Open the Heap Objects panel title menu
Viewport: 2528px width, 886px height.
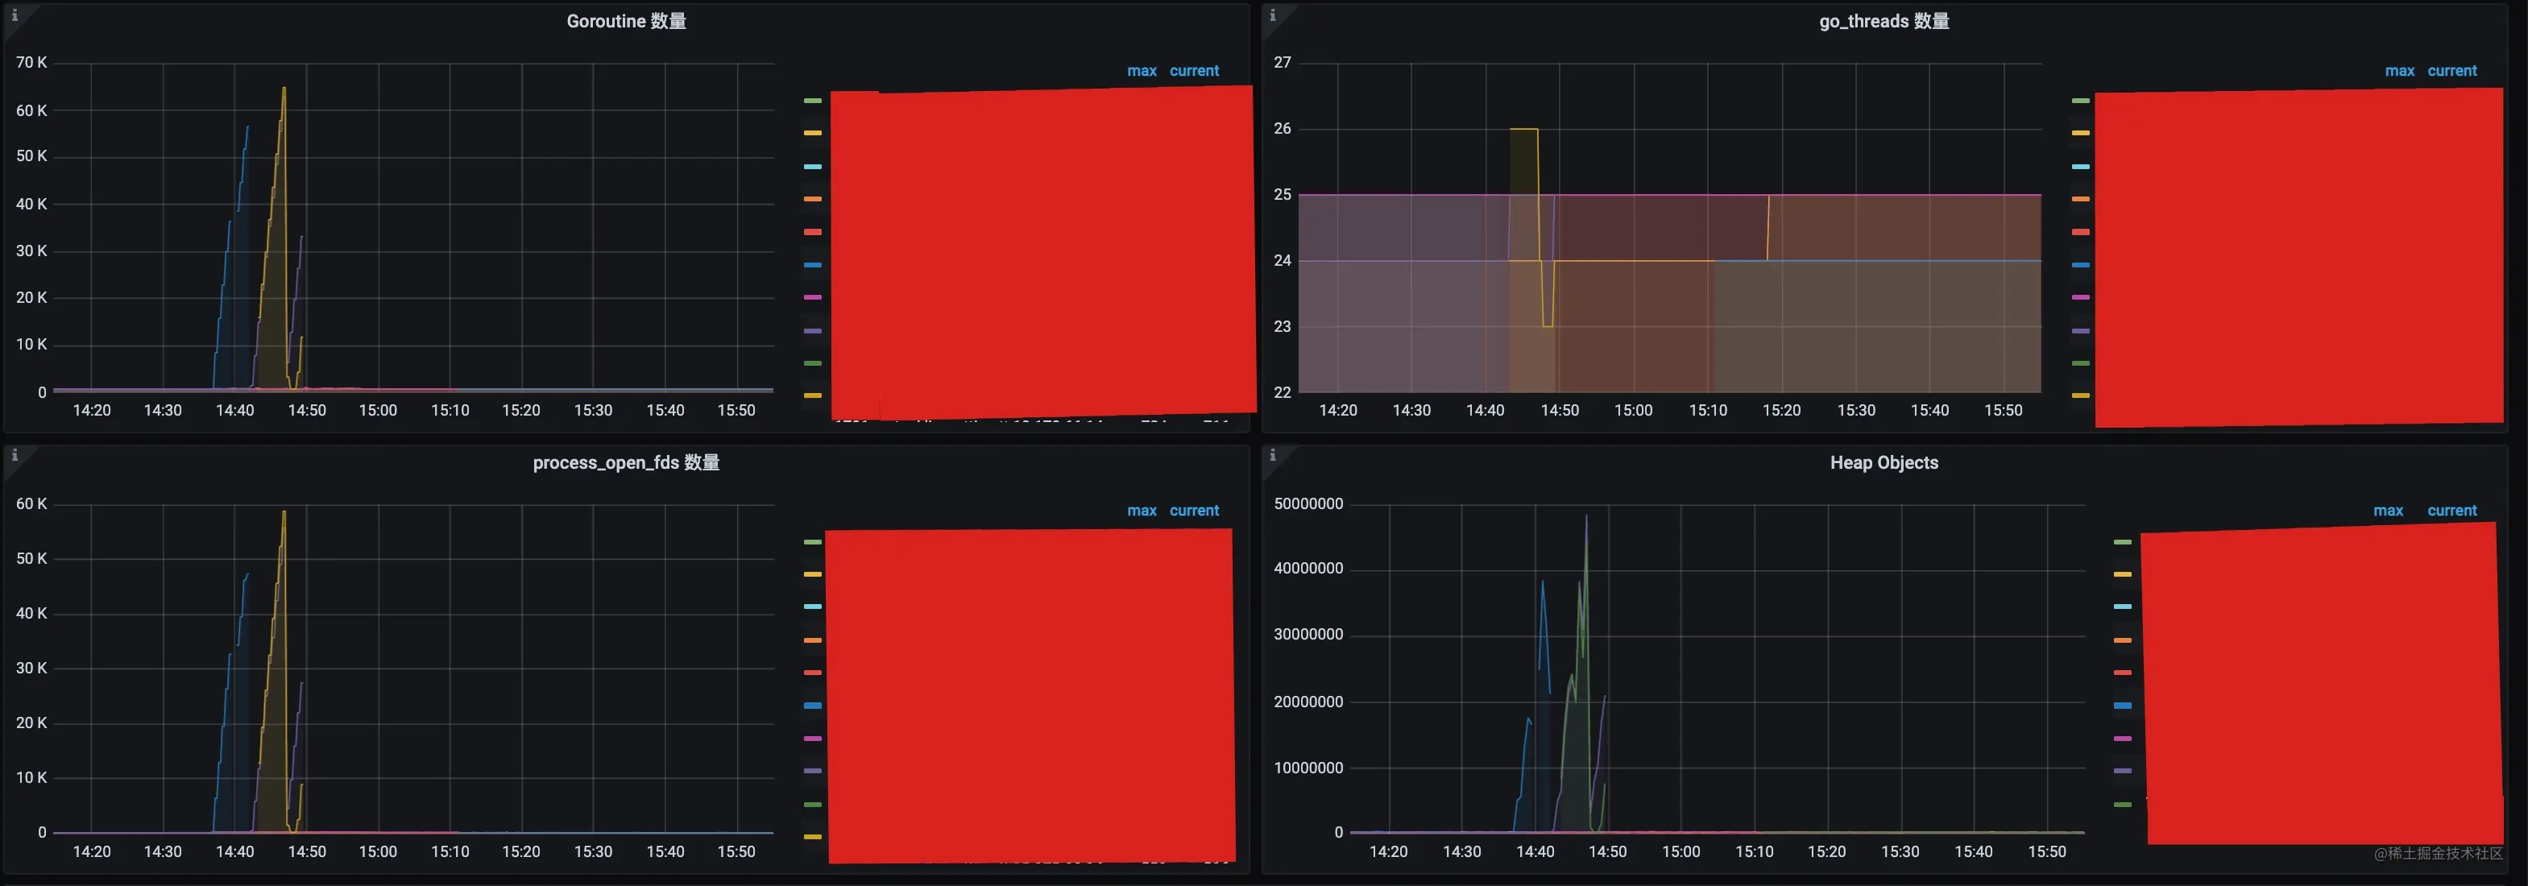[1884, 462]
